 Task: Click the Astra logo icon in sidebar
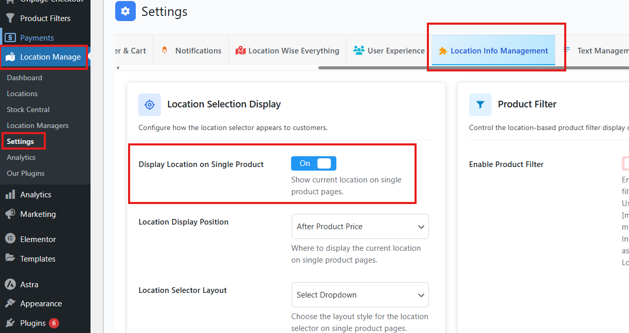(10, 284)
